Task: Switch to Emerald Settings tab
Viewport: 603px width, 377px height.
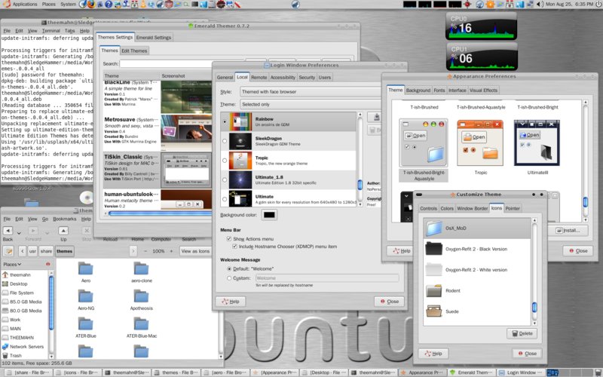Action: (154, 37)
